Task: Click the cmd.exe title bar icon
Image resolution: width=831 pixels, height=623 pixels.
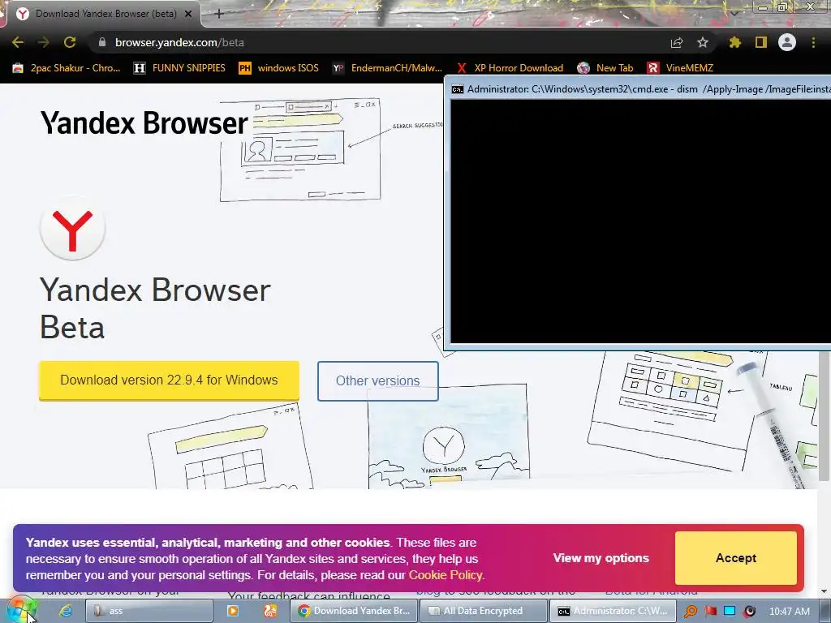Action: [458, 89]
